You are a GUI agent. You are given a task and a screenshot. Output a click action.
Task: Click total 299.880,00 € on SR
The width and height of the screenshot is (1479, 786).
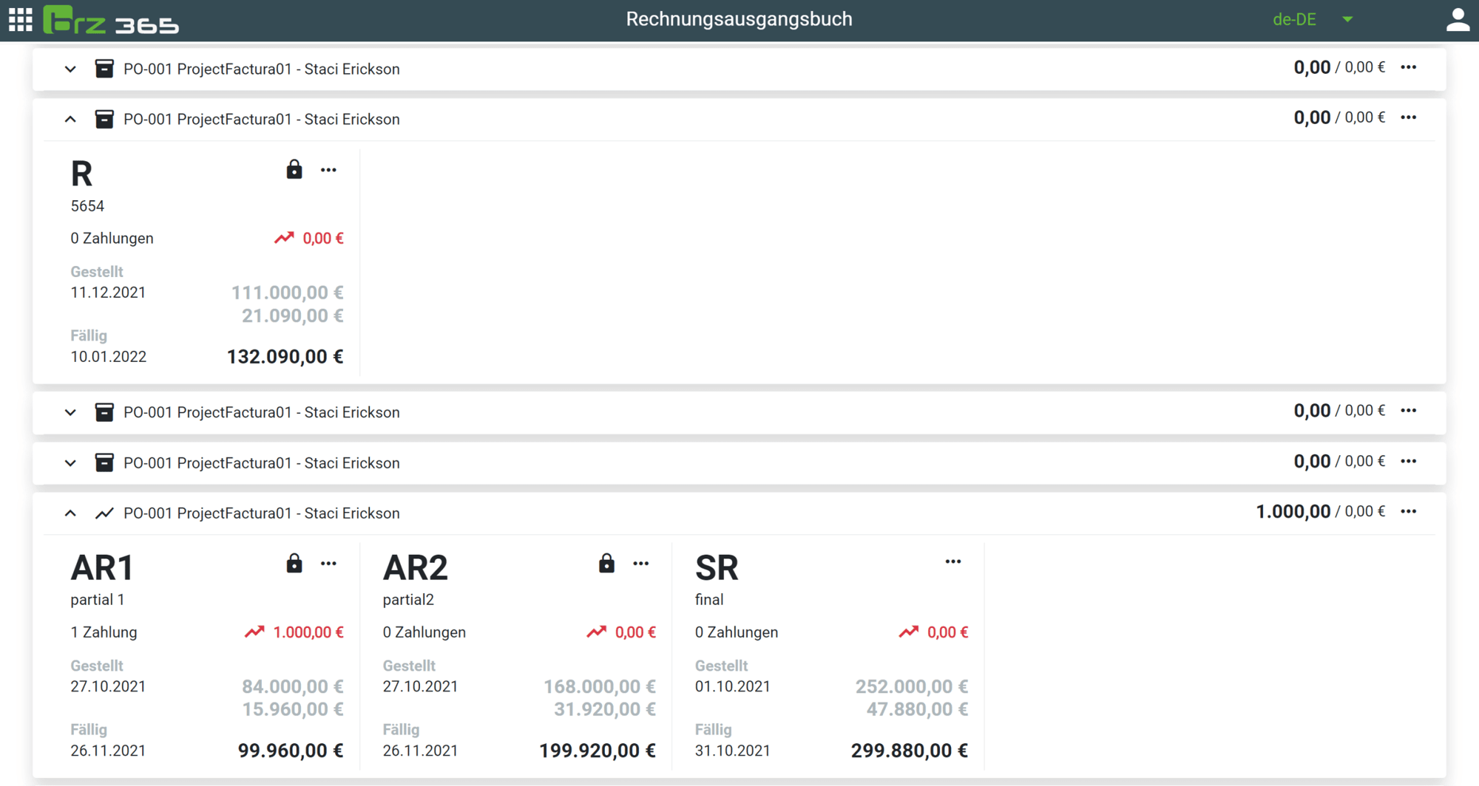click(909, 751)
